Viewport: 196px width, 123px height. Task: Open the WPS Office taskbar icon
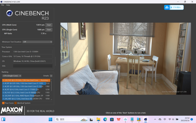pos(119,119)
